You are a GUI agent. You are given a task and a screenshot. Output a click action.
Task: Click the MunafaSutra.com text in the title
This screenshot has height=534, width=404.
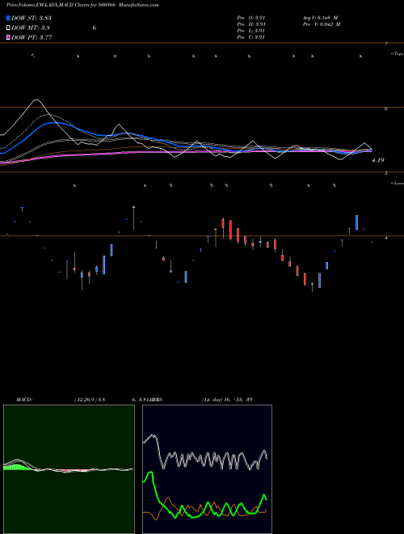pyautogui.click(x=140, y=5)
